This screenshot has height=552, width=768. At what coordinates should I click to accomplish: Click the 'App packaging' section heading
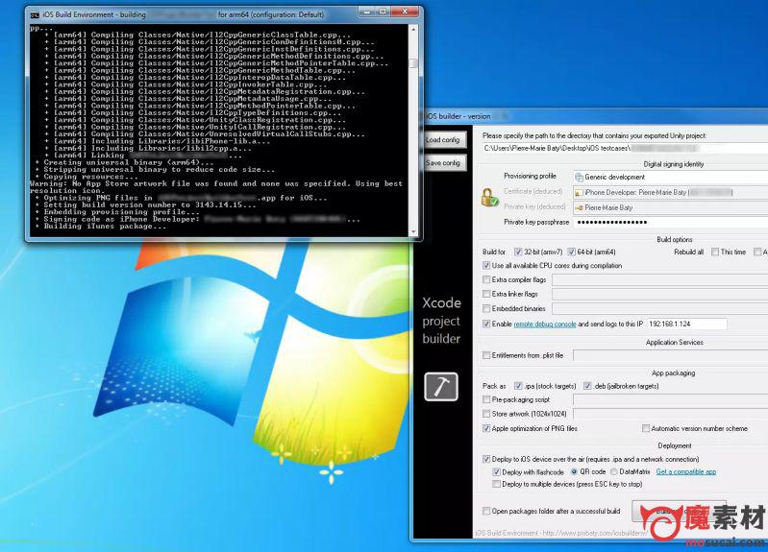pos(673,373)
